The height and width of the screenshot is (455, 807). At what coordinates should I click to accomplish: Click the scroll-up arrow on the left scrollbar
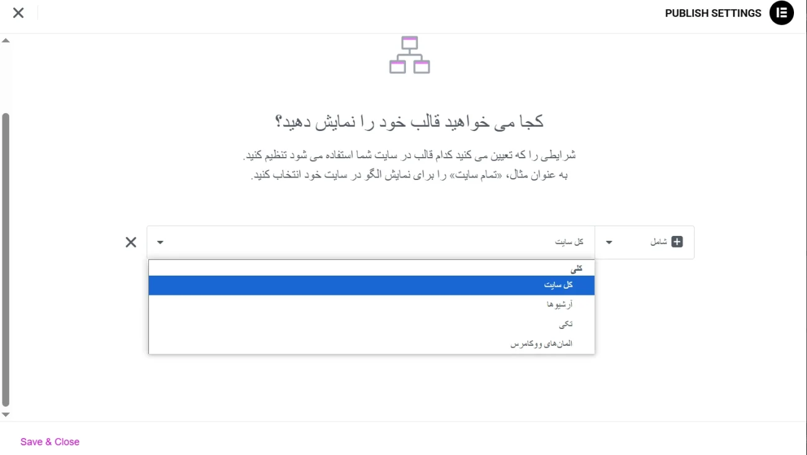click(6, 39)
